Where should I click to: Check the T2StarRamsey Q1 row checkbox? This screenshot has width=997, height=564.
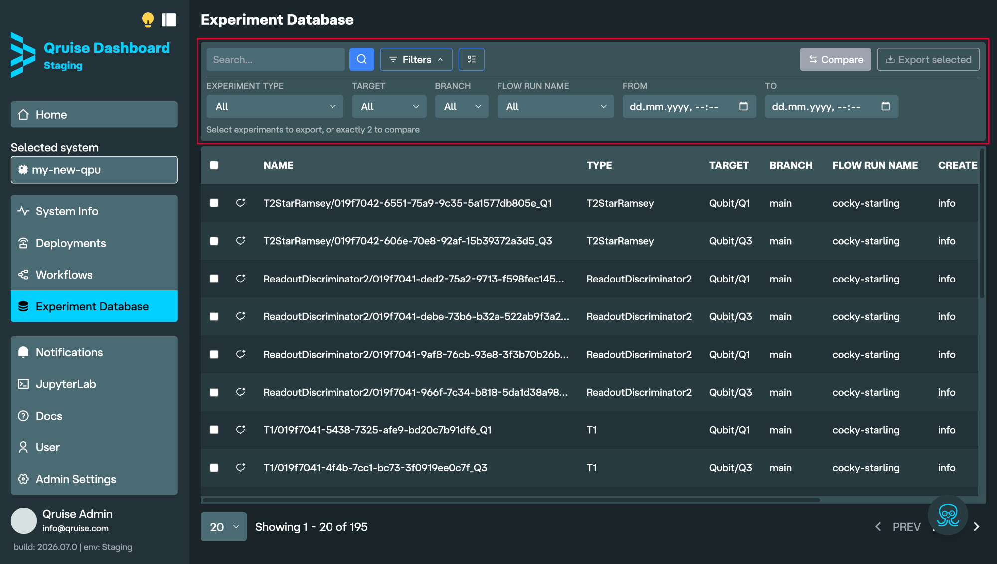click(214, 203)
